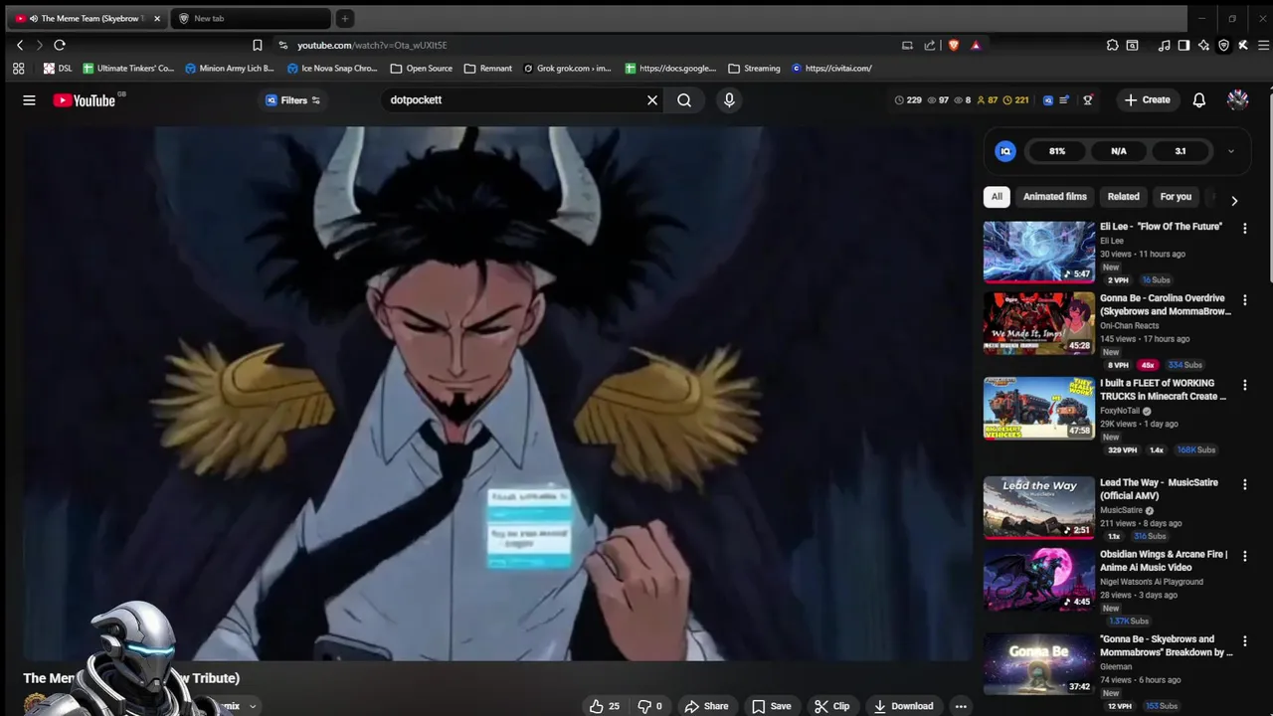Viewport: 1273px width, 716px height.
Task: Open the Brave VPN shield icon
Action: click(x=1223, y=45)
